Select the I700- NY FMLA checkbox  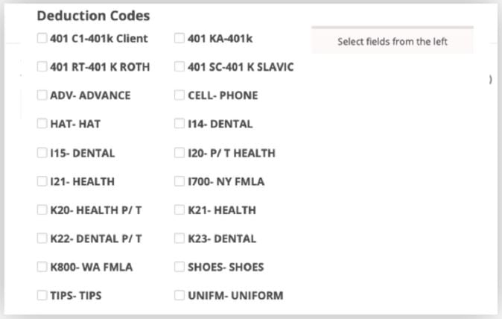click(x=179, y=181)
